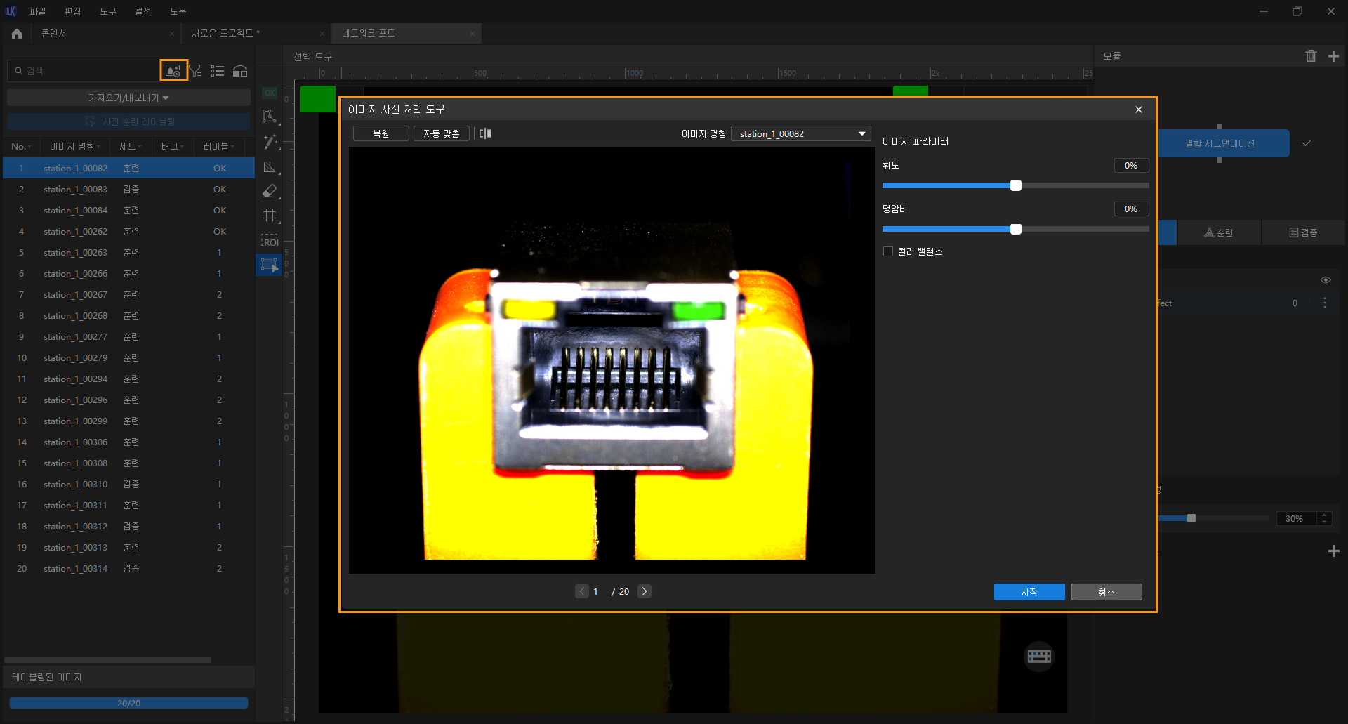Viewport: 1348px width, 724px height.
Task: Open the 도구 menu
Action: tap(107, 11)
